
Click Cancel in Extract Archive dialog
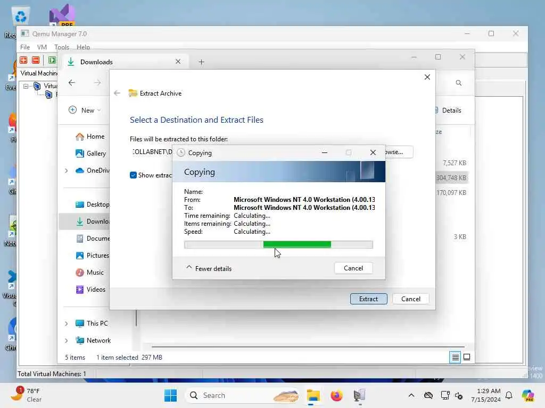[x=410, y=299]
